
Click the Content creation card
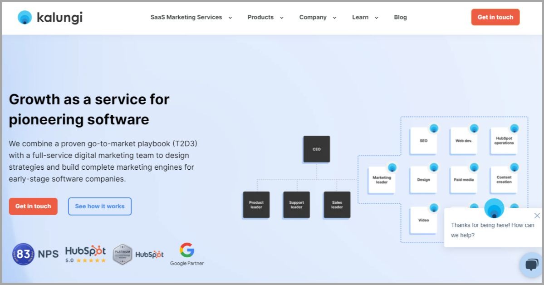click(504, 180)
